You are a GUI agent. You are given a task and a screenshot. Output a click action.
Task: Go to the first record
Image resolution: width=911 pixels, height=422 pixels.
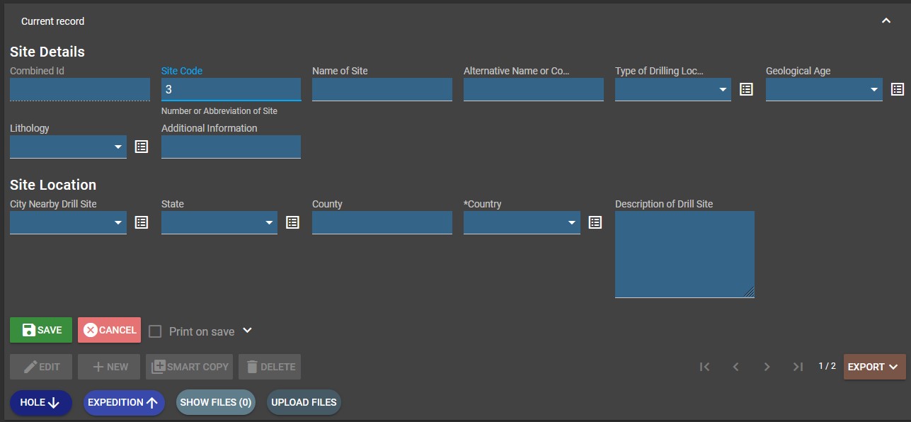click(x=704, y=367)
